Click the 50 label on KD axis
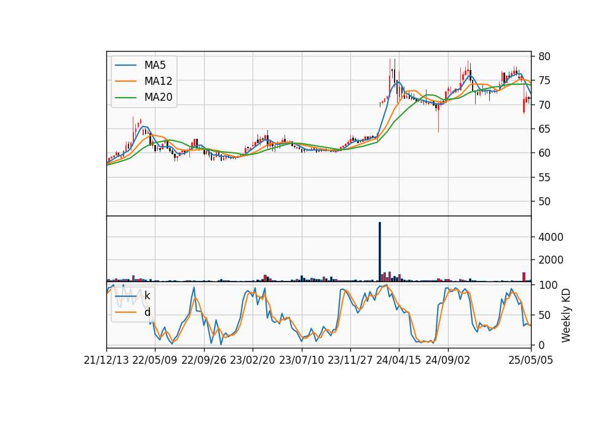 [x=544, y=315]
